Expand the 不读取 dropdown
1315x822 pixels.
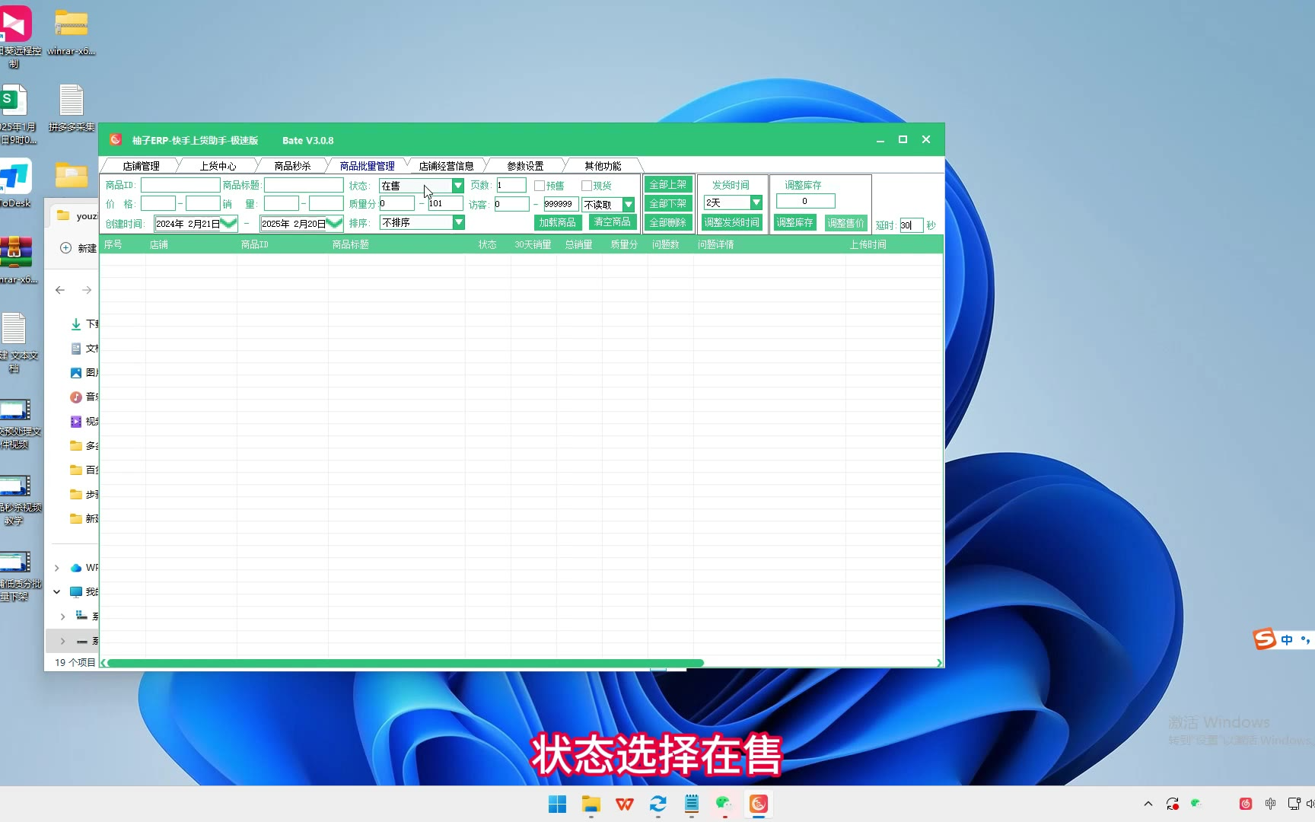[629, 205]
